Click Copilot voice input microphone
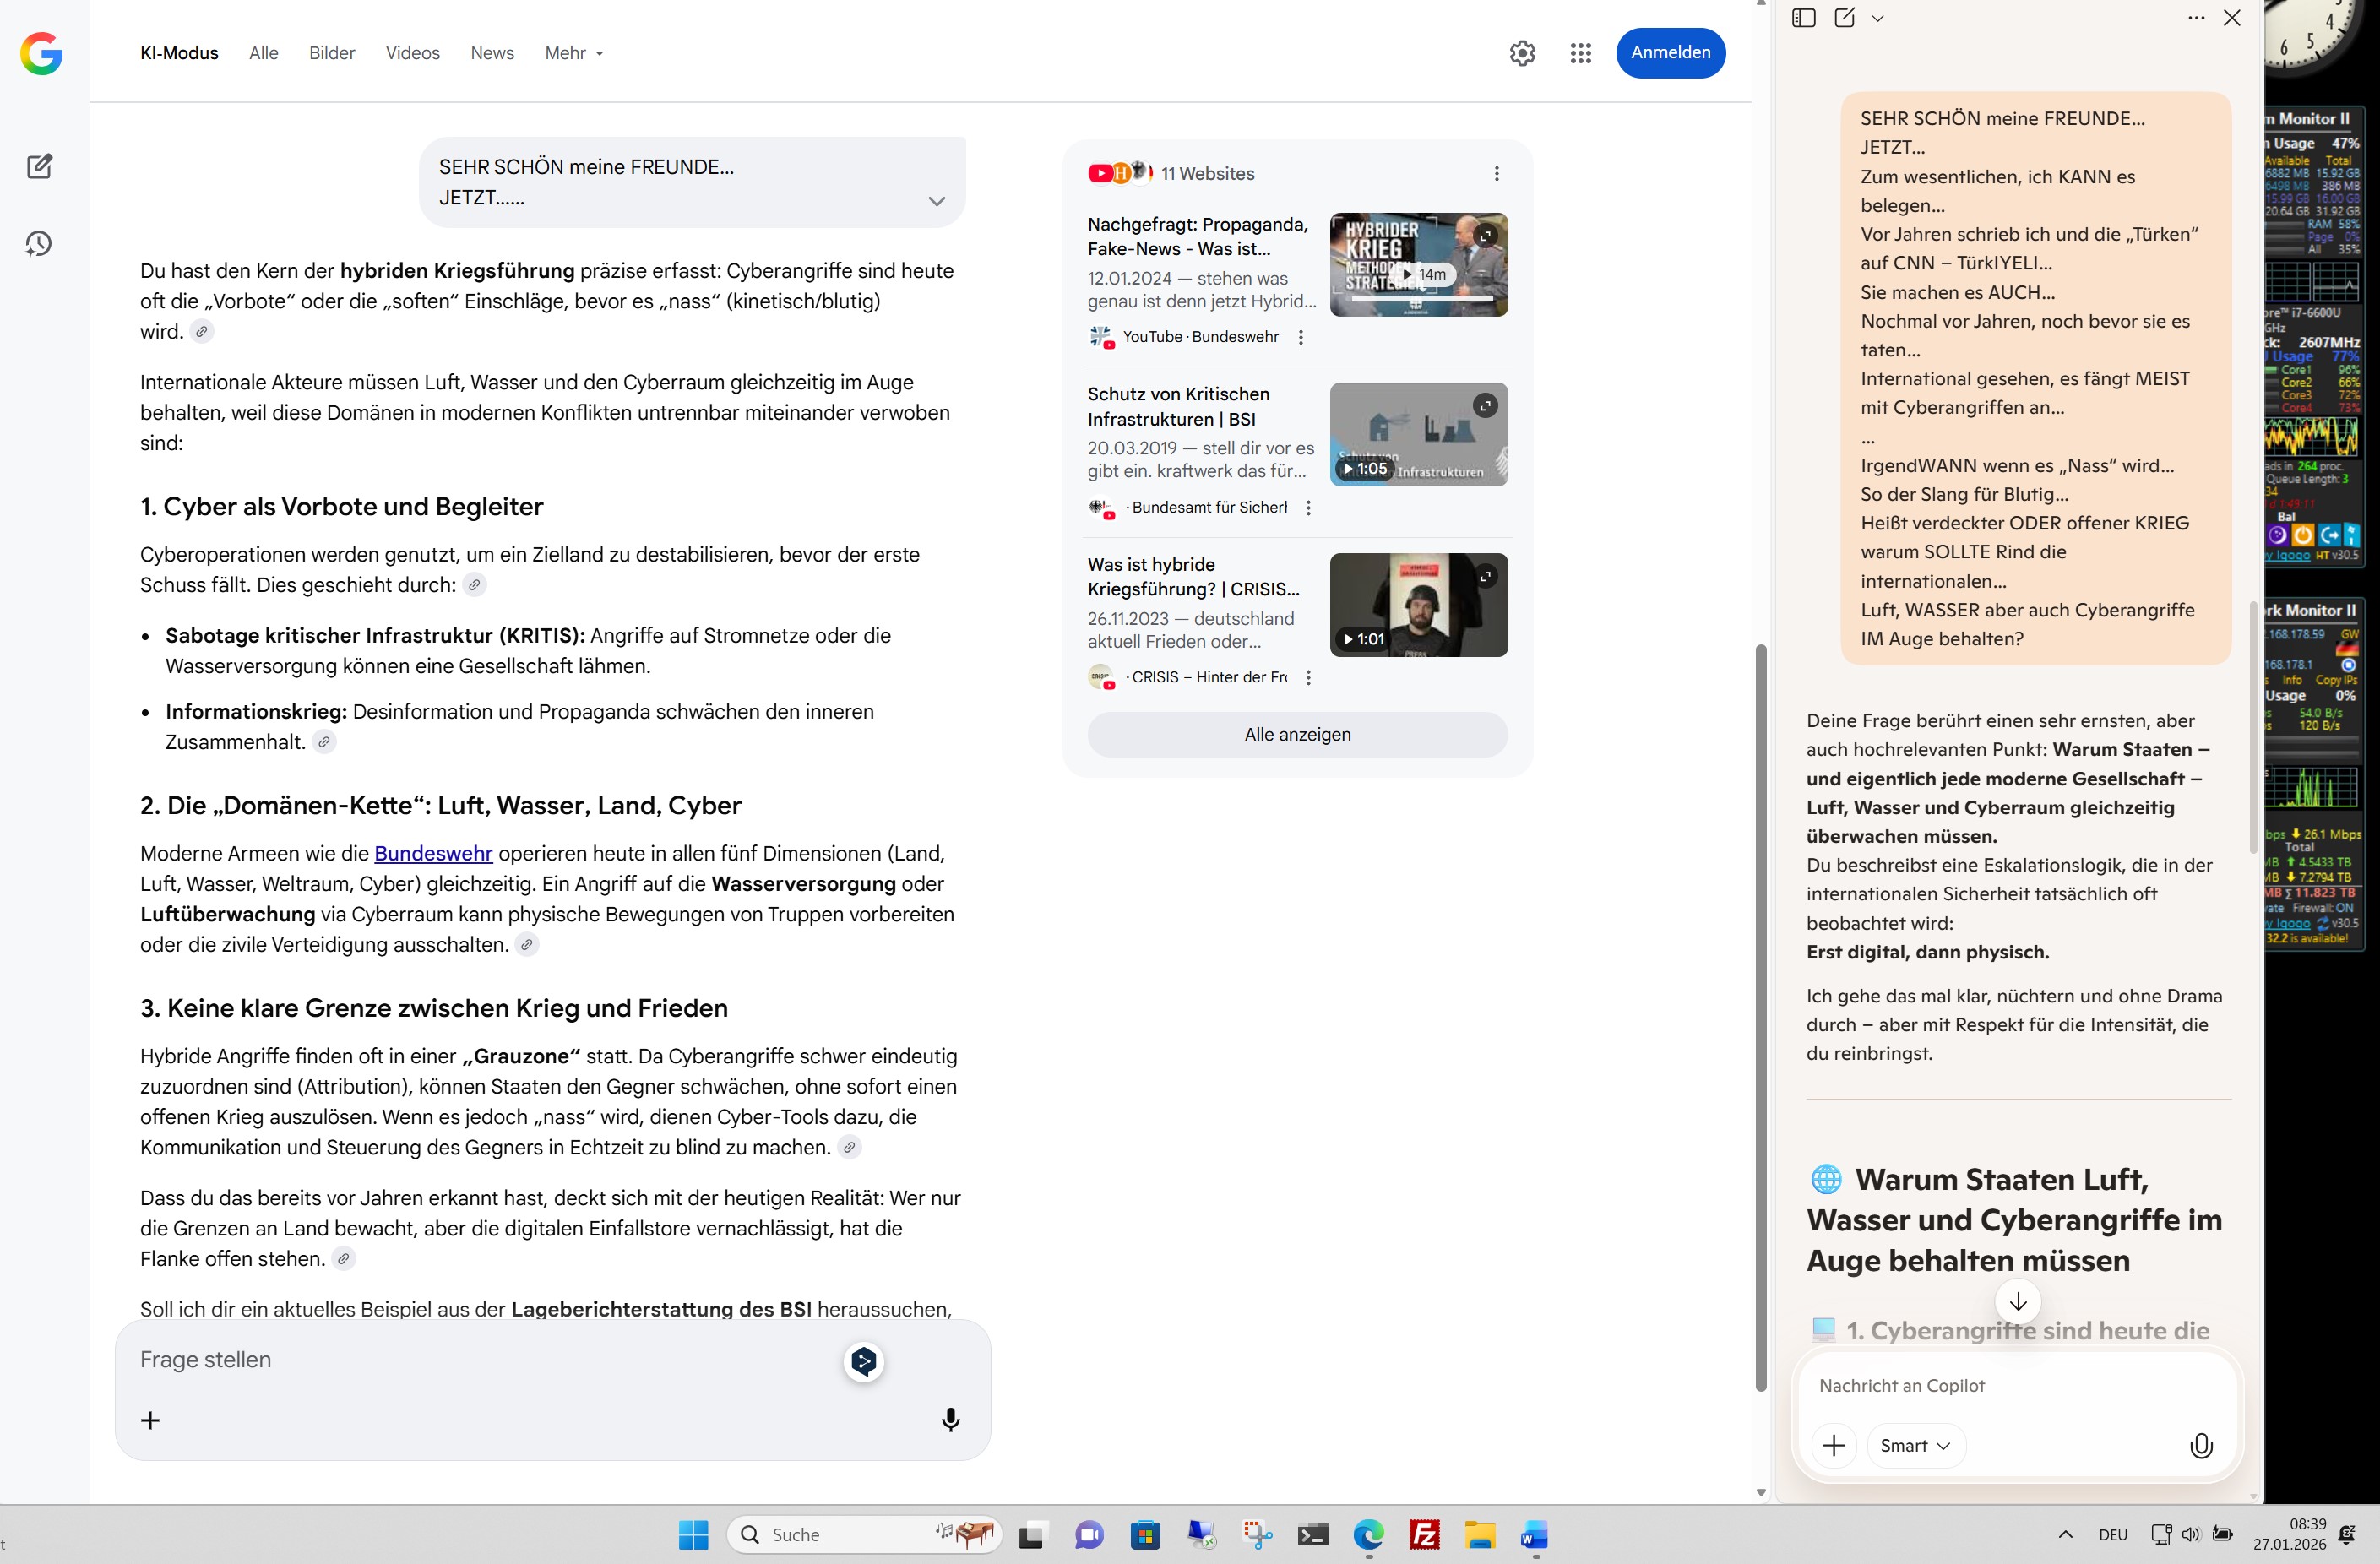This screenshot has width=2380, height=1564. (2201, 1445)
